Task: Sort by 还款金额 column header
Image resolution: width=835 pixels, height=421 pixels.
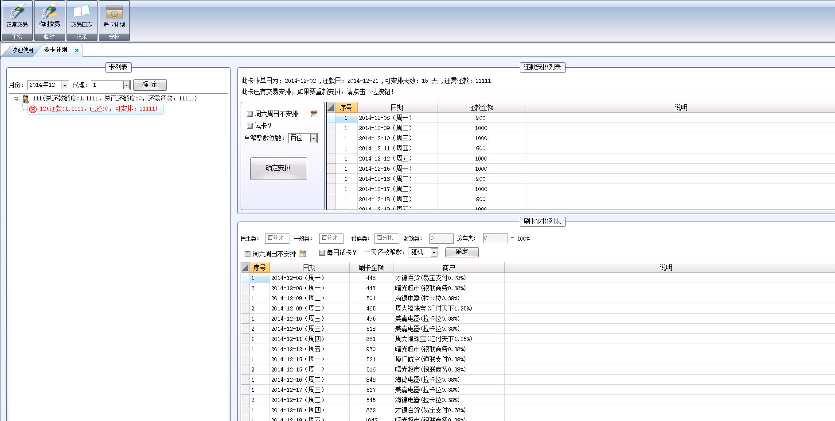Action: point(481,107)
